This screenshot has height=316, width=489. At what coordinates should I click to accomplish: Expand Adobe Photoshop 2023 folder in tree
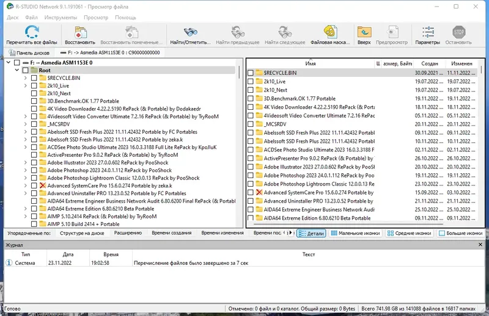(x=26, y=170)
